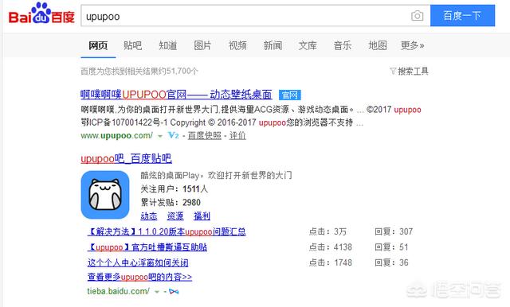
Task: Click the 查看更多upupoo吧的内容 link
Action: click(x=139, y=277)
